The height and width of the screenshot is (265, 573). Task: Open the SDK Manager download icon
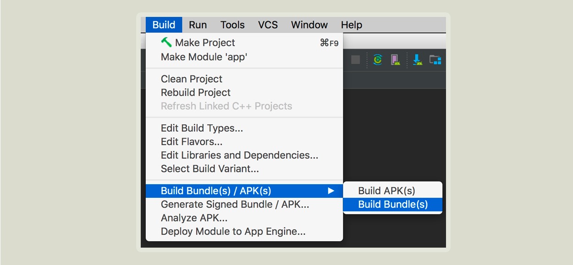point(417,60)
